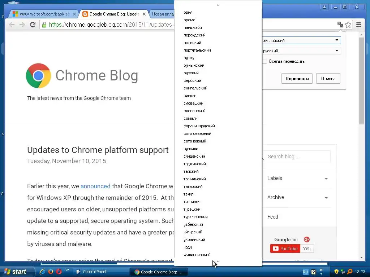This screenshot has width=370, height=277.
Task: Click the Chrome Blog logo
Action: tap(38, 76)
